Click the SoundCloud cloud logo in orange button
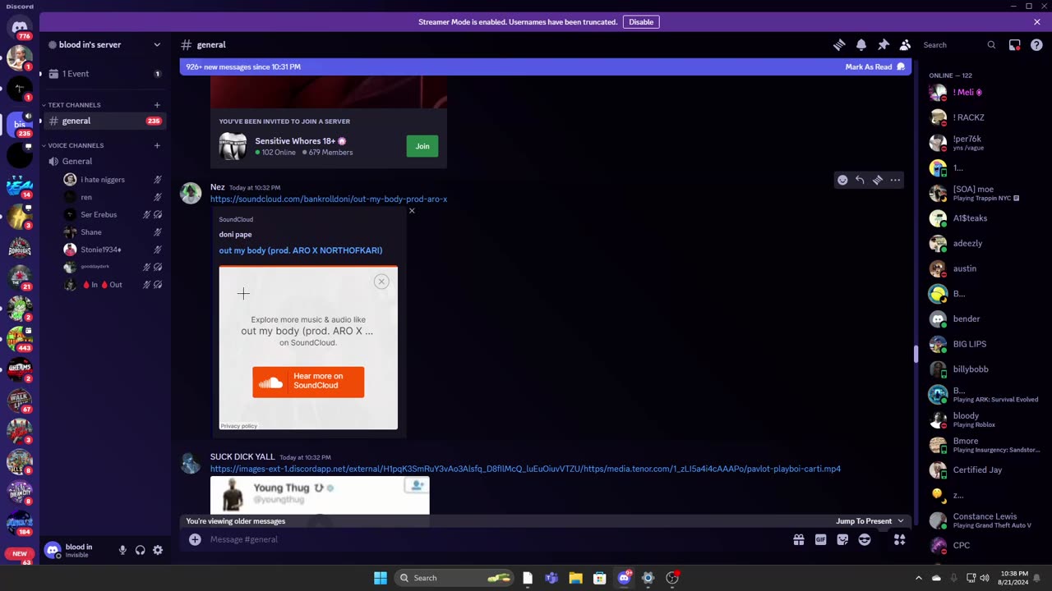The image size is (1052, 591). [271, 382]
